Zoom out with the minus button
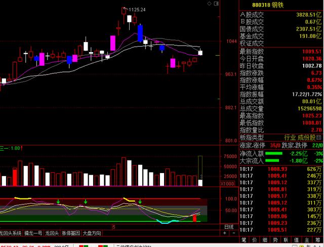Screen dimensions: 324x247 pyautogui.click(x=234, y=233)
